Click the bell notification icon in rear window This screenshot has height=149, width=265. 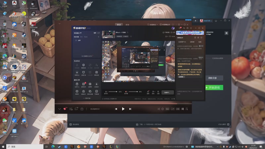[195, 21]
